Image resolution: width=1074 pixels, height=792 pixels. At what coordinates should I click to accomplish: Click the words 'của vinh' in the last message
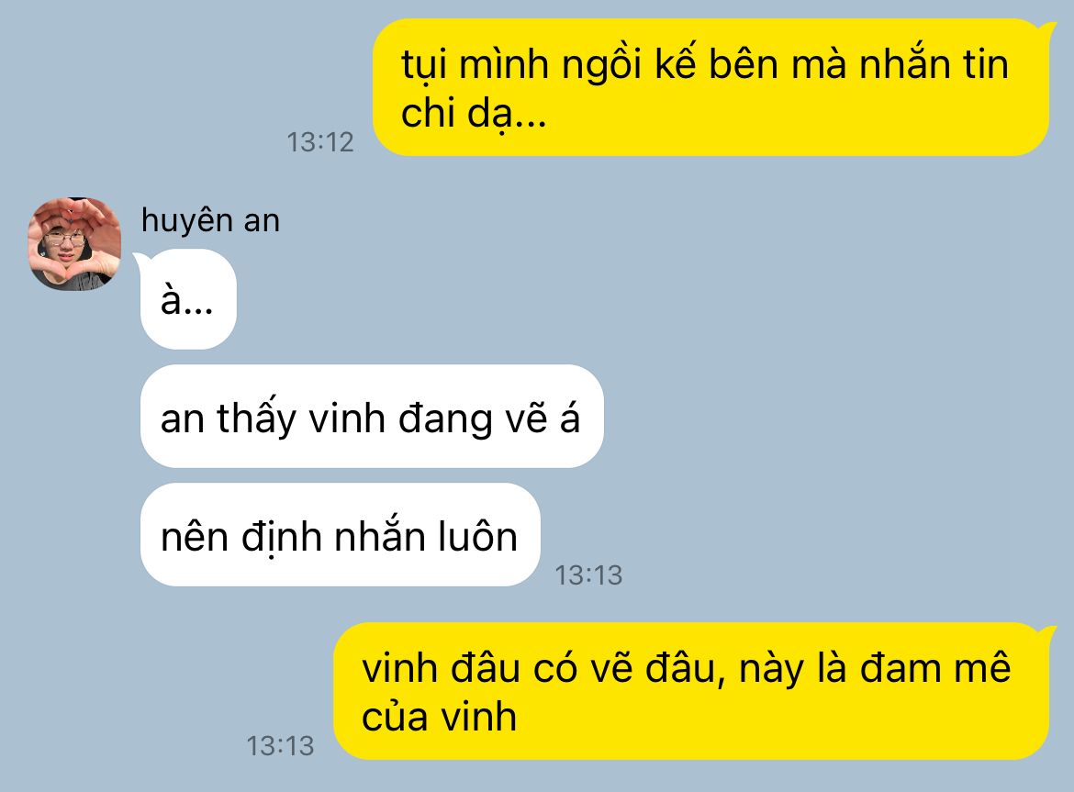click(x=439, y=717)
